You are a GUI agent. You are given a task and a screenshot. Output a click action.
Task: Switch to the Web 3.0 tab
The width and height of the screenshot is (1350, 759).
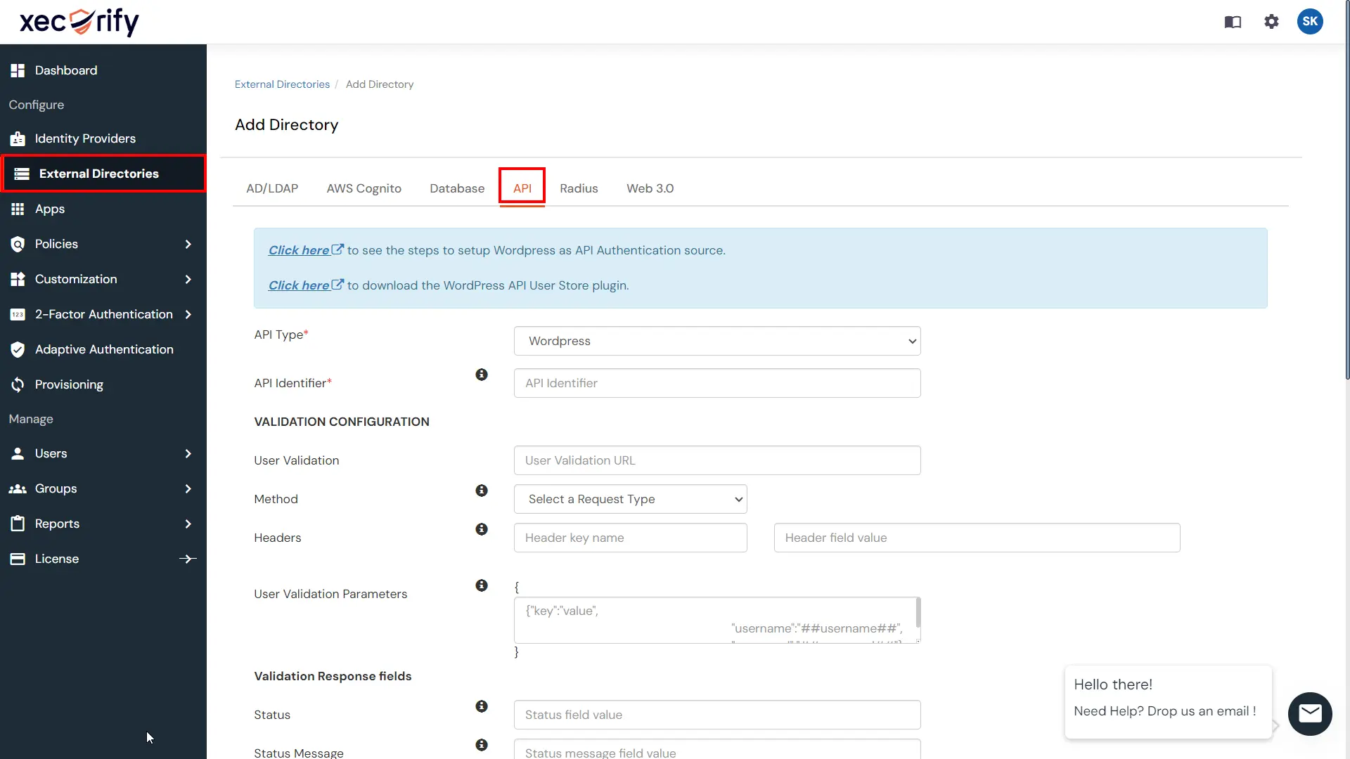650,188
